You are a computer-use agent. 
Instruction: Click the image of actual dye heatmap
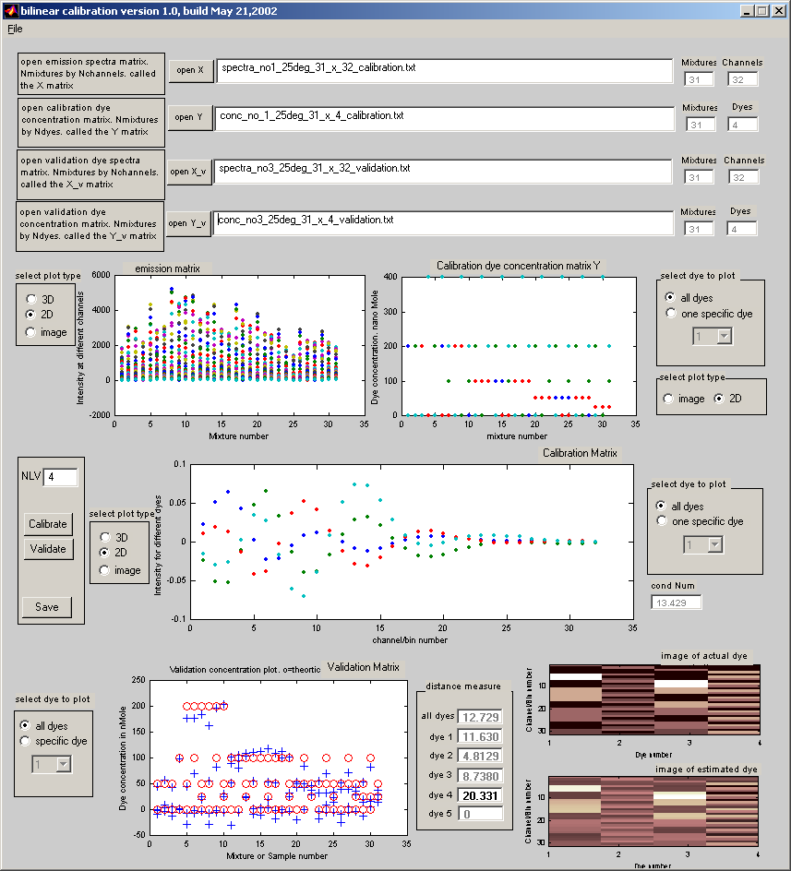click(654, 698)
